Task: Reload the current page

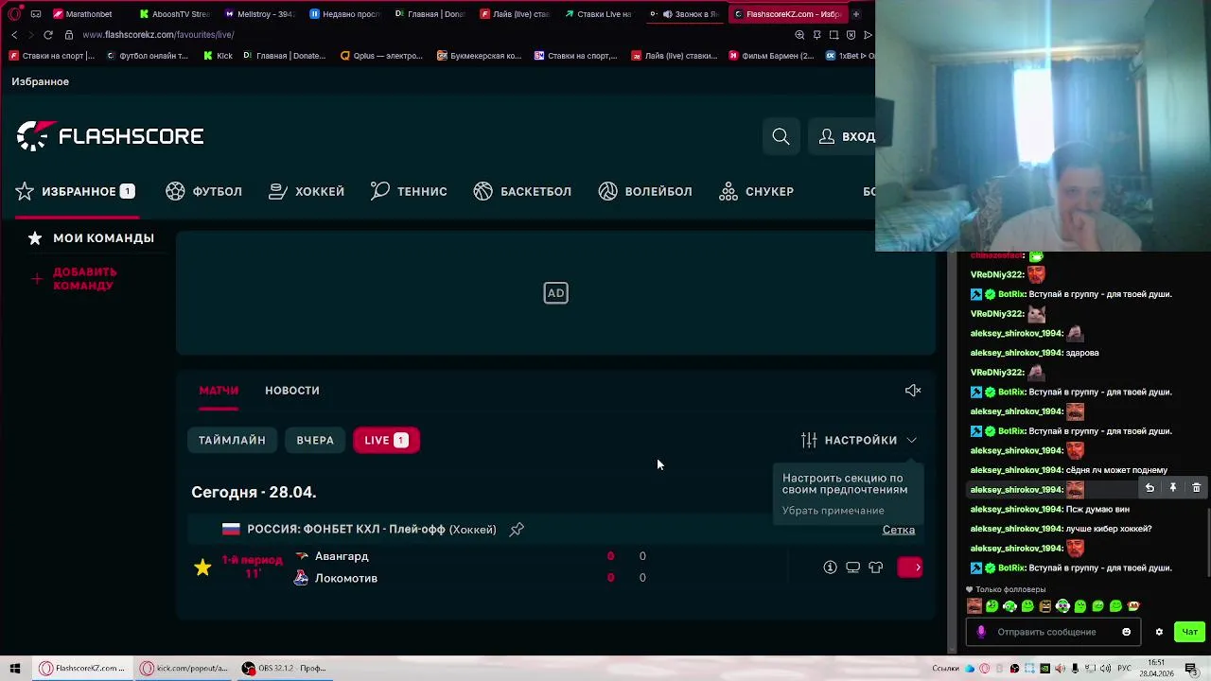Action: pos(47,35)
